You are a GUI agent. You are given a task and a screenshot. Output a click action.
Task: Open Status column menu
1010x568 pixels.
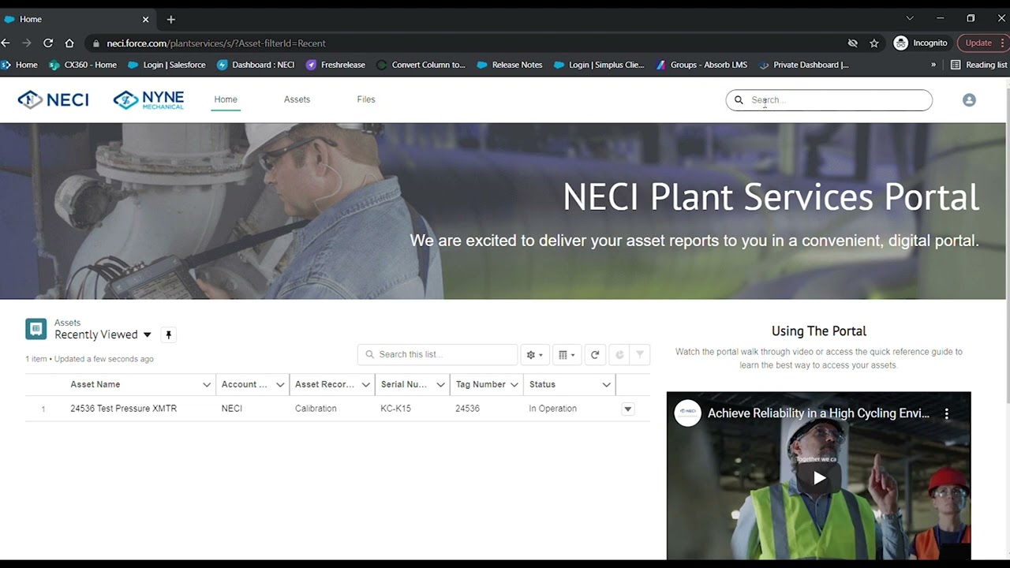[x=606, y=385]
